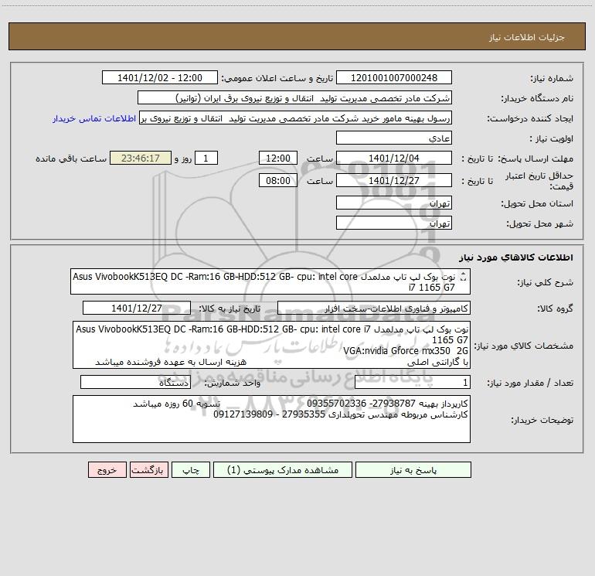This screenshot has height=576, width=595.
Task: Click the label 'توضیحات خریدار:'
Action: (542, 420)
